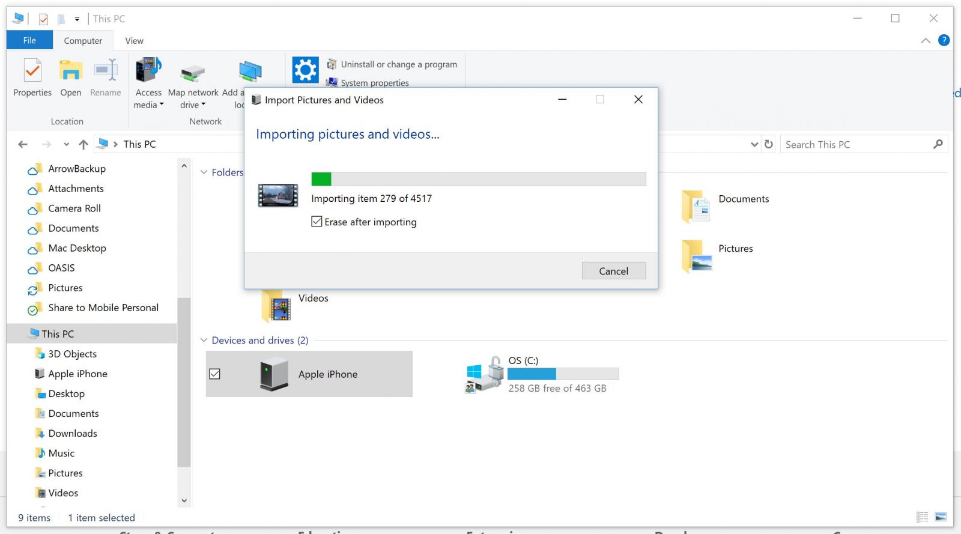This screenshot has width=961, height=534.
Task: Select Apple iPhone in navigation tree
Action: [77, 374]
